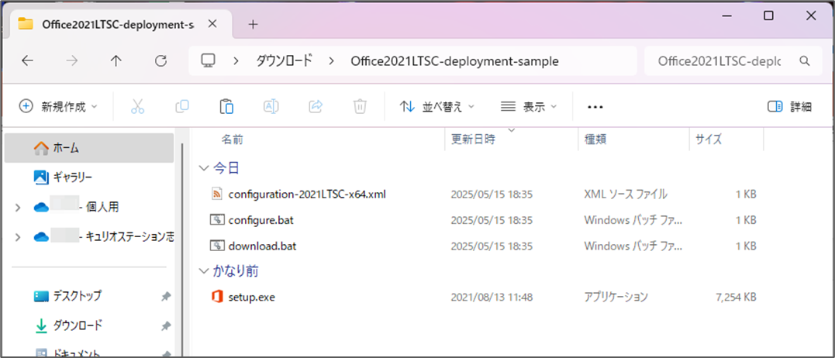Click the Paste clipboard icon
The height and width of the screenshot is (358, 835).
227,106
